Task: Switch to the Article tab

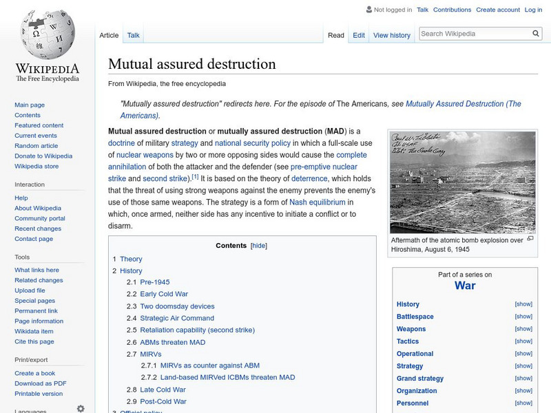Action: 109,35
